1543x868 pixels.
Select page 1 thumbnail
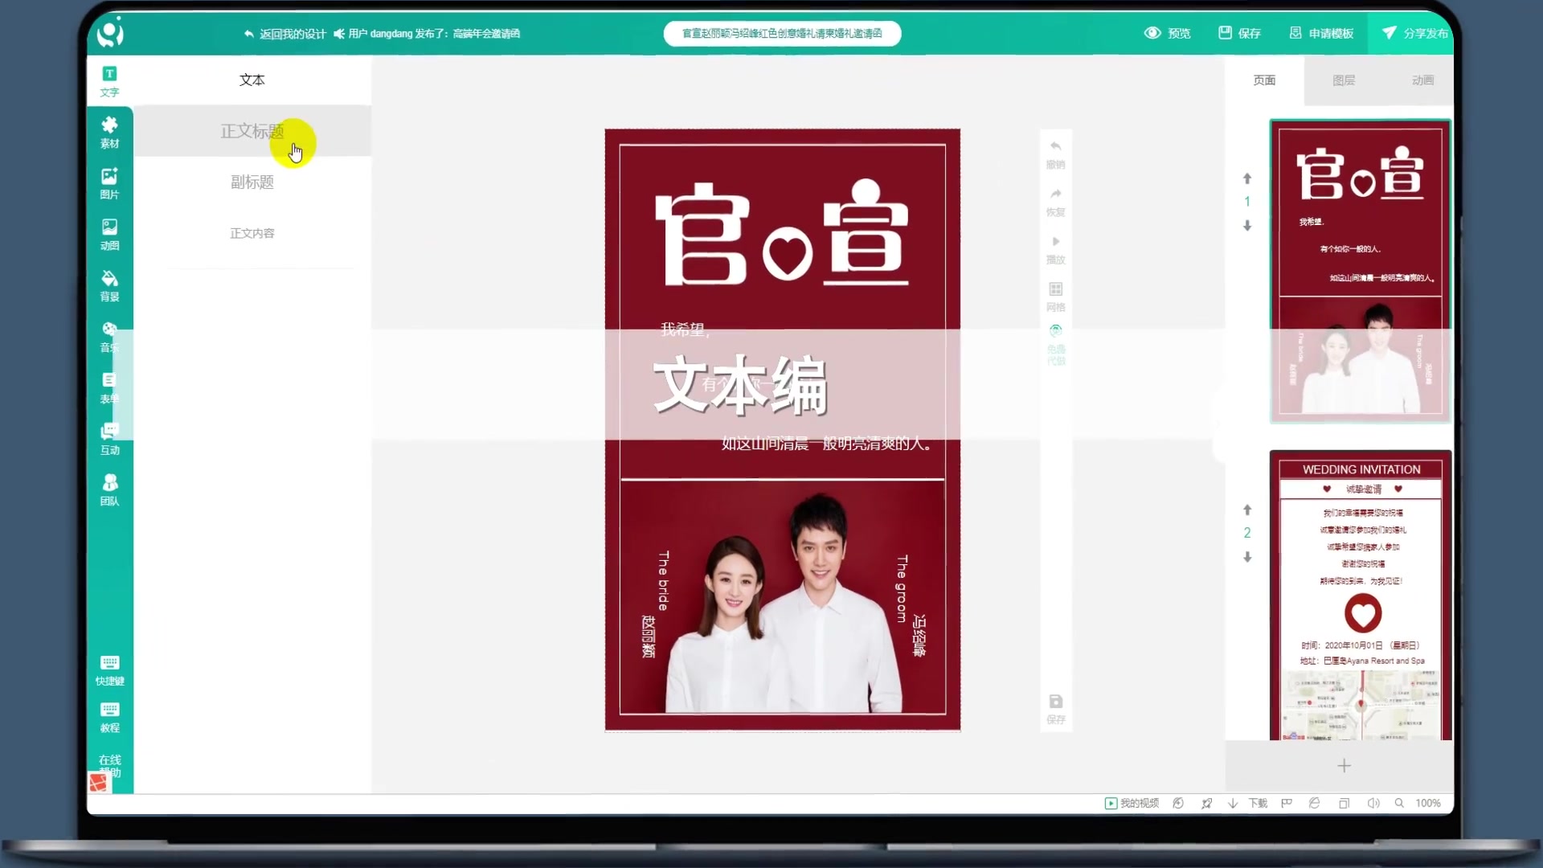tap(1360, 271)
